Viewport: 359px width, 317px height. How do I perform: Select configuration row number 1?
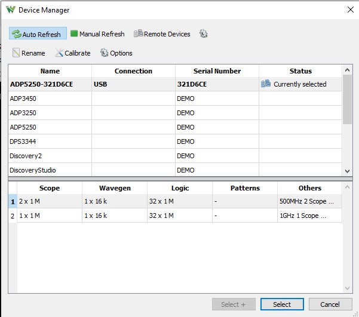[x=13, y=201]
